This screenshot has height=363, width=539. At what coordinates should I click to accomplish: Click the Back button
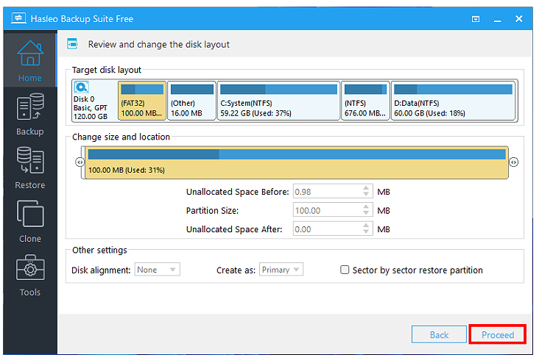(439, 334)
